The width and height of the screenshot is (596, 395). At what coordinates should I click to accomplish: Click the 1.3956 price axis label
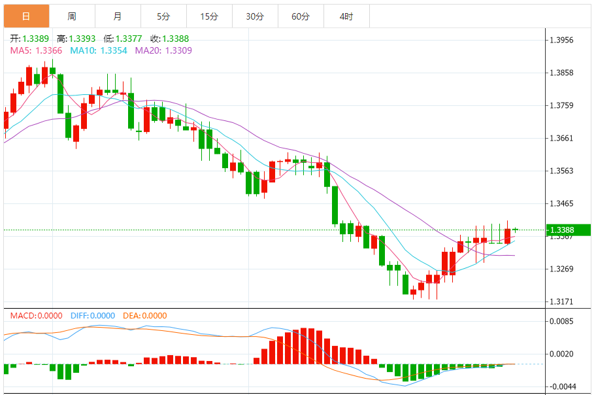pos(561,41)
